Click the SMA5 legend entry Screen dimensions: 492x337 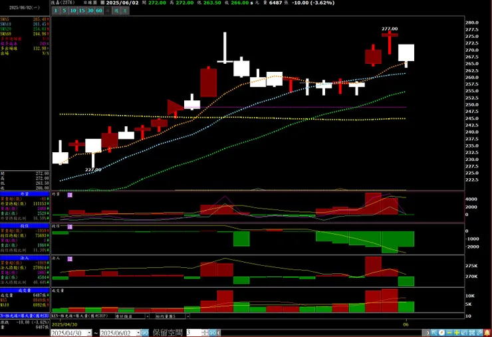pos(25,19)
